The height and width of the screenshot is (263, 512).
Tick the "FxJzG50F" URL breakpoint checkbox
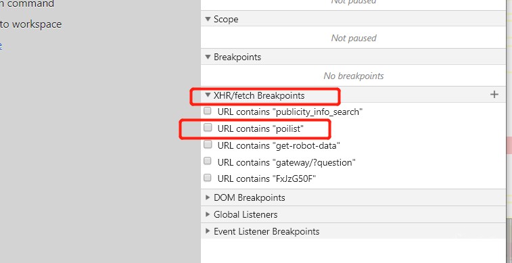tap(208, 178)
